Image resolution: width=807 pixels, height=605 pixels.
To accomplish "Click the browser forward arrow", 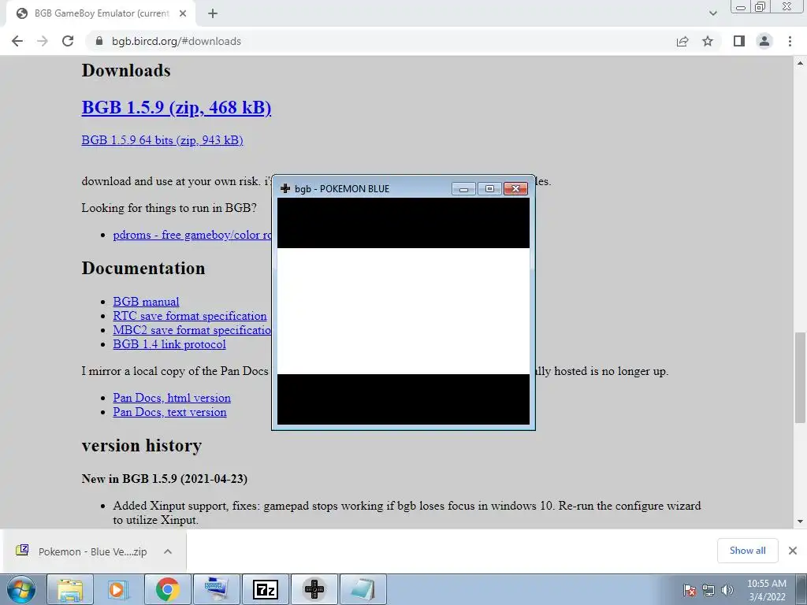I will coord(43,41).
